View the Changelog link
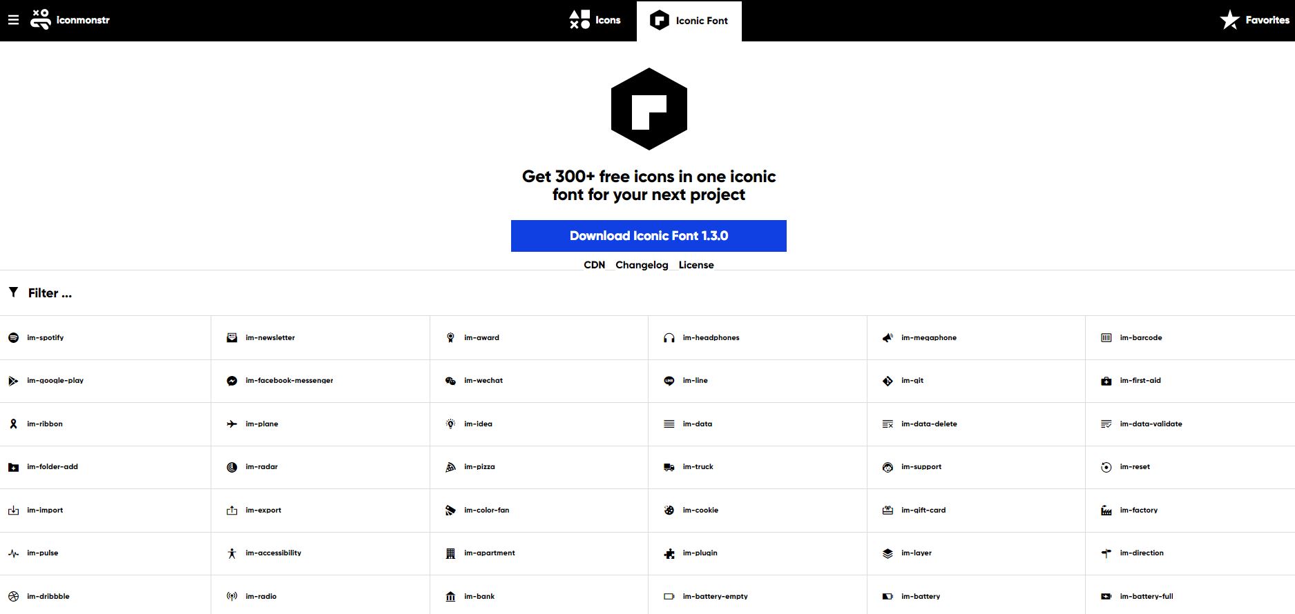Viewport: 1295px width, 614px height. [642, 265]
